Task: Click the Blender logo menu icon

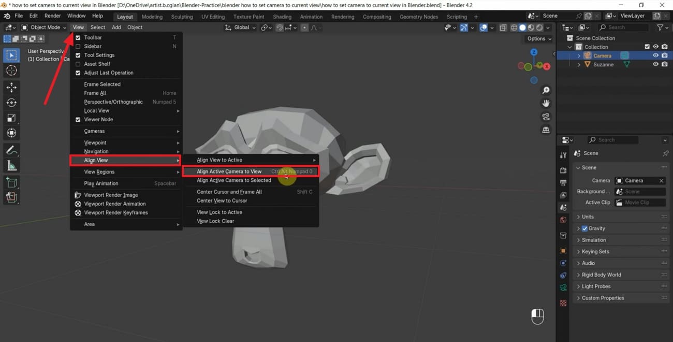Action: pos(7,16)
